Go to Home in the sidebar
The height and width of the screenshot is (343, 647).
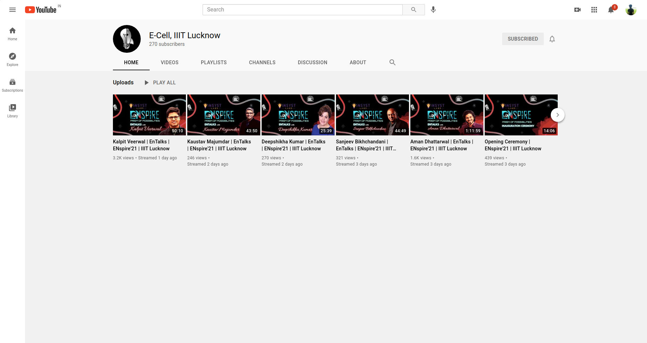pyautogui.click(x=13, y=34)
